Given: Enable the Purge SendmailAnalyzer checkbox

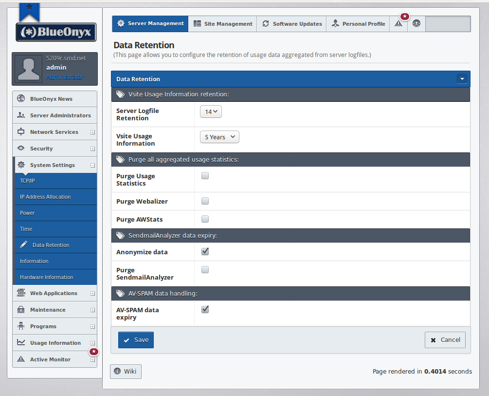Looking at the screenshot, I should tap(205, 269).
